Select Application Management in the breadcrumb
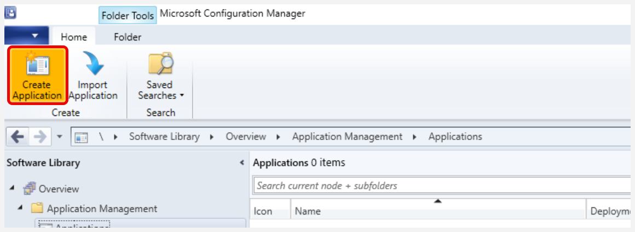The width and height of the screenshot is (635, 232). pos(348,137)
